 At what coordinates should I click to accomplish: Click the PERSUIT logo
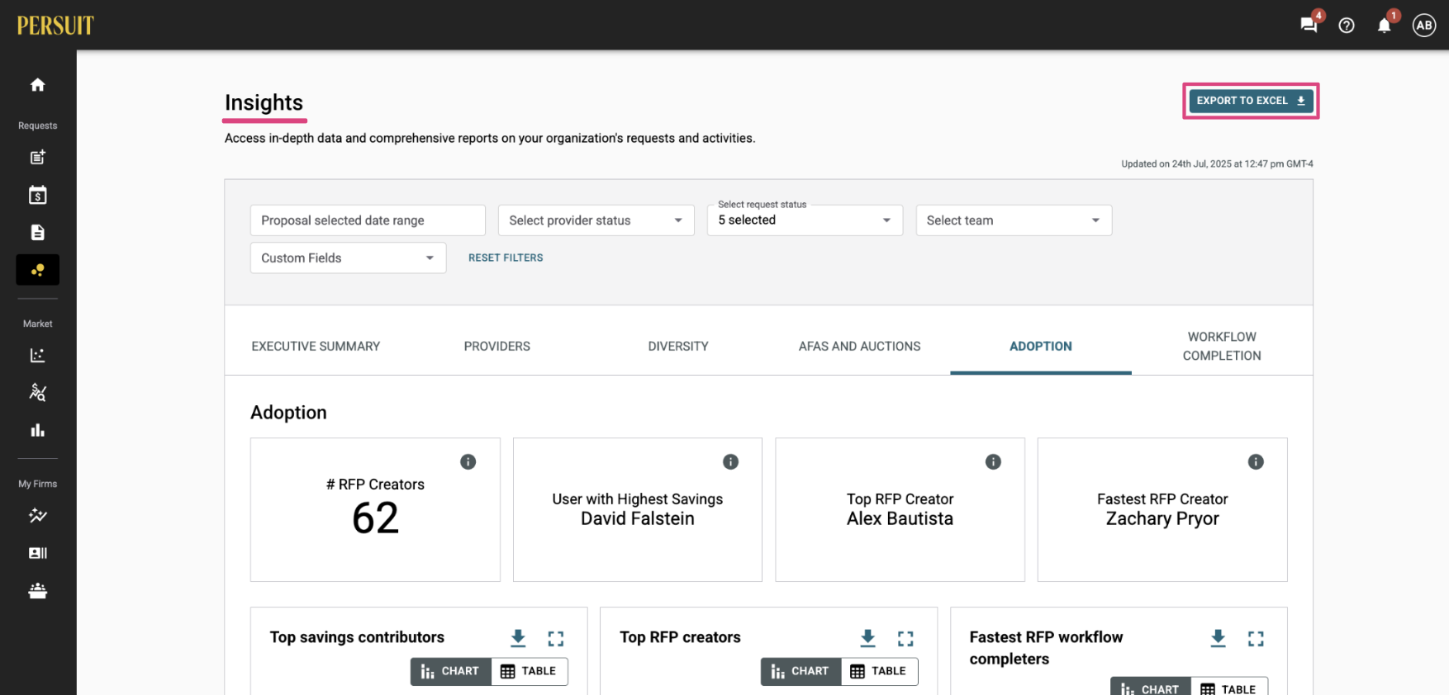click(55, 26)
